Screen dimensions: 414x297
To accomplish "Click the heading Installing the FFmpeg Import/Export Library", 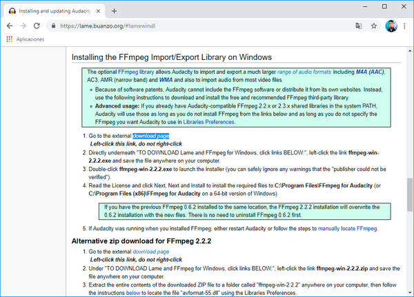I will point(172,57).
